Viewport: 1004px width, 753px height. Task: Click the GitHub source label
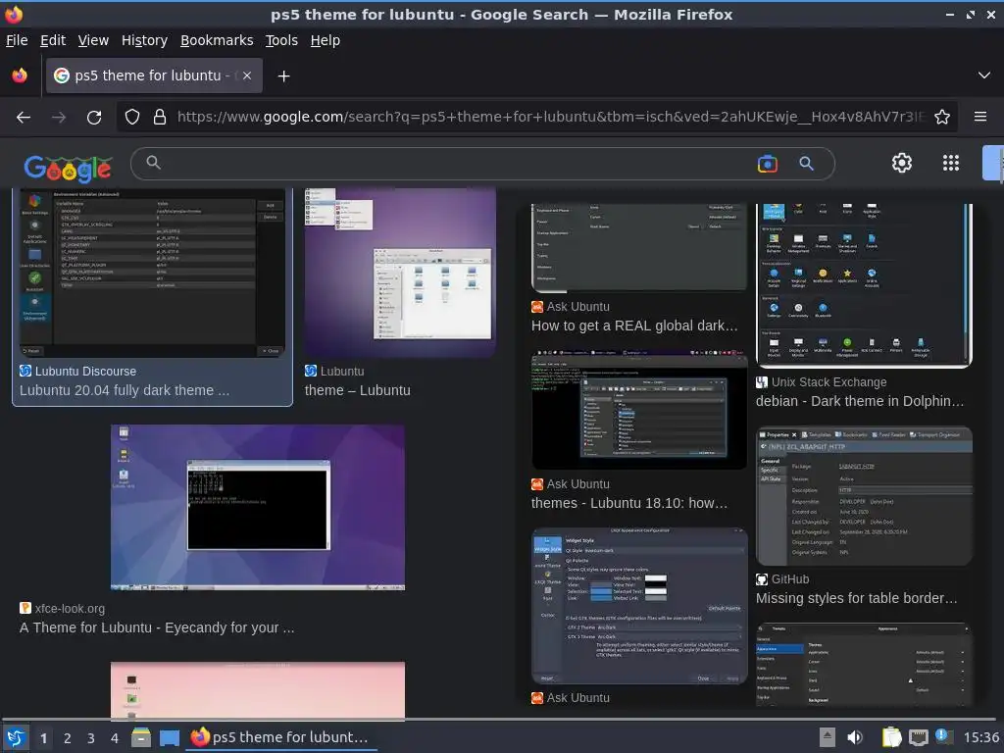790,579
